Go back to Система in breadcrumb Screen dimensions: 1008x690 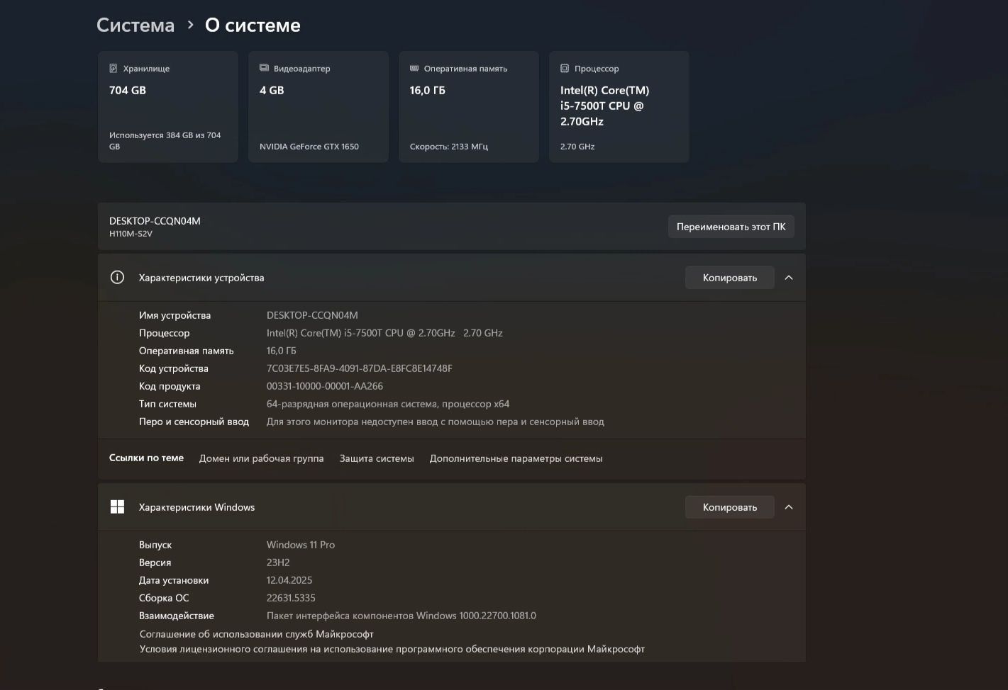135,26
